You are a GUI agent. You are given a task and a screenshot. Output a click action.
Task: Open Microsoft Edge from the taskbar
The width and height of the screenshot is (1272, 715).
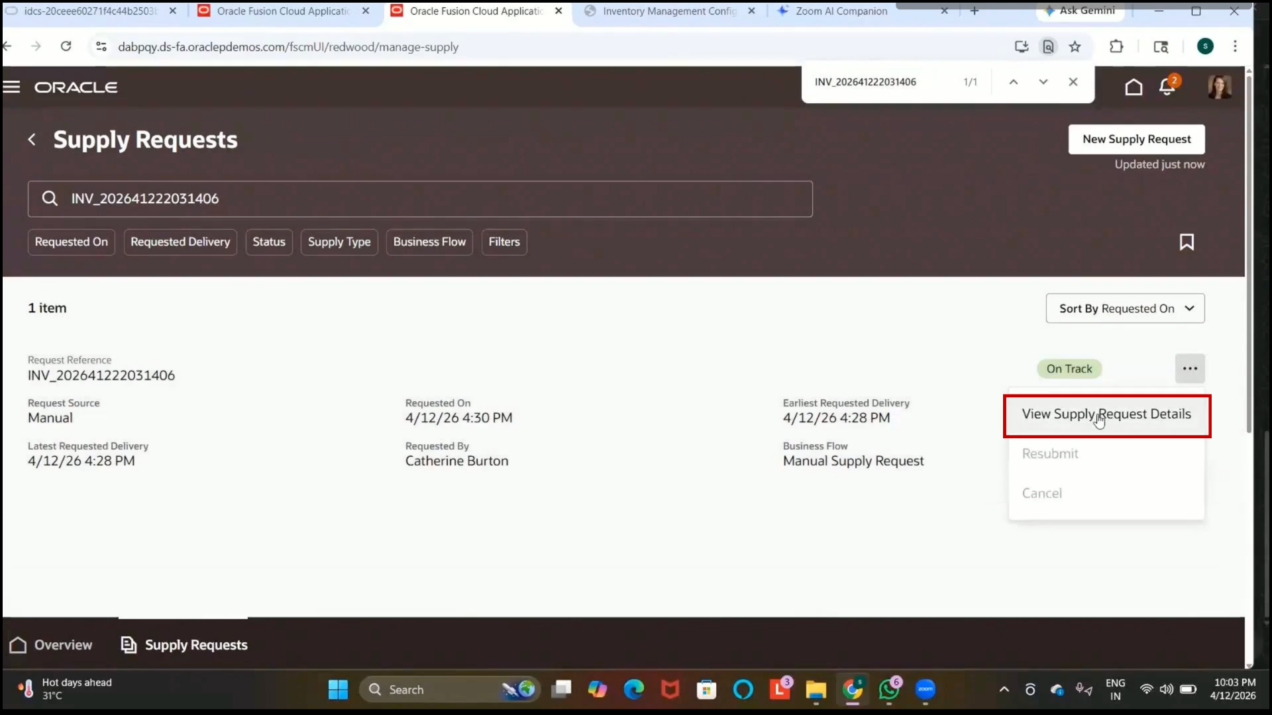[x=634, y=690]
